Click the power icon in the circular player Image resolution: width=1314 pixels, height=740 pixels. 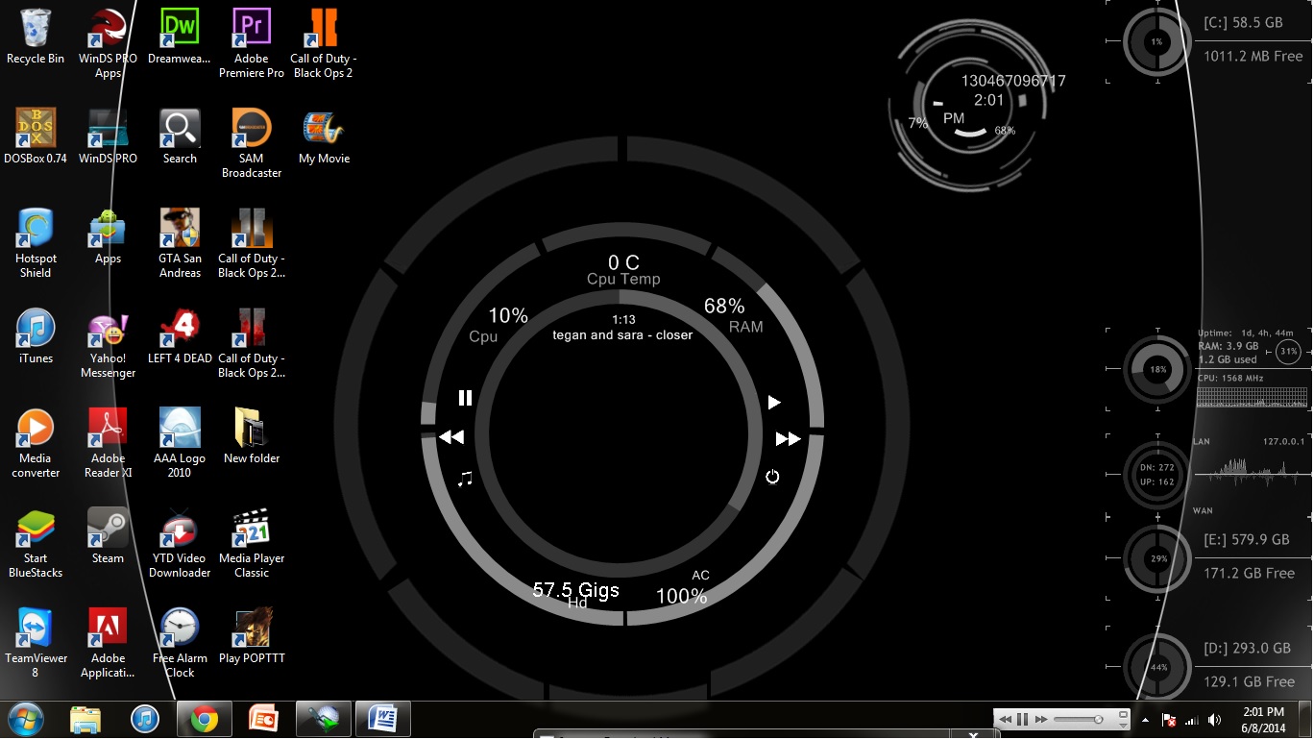[x=772, y=477]
